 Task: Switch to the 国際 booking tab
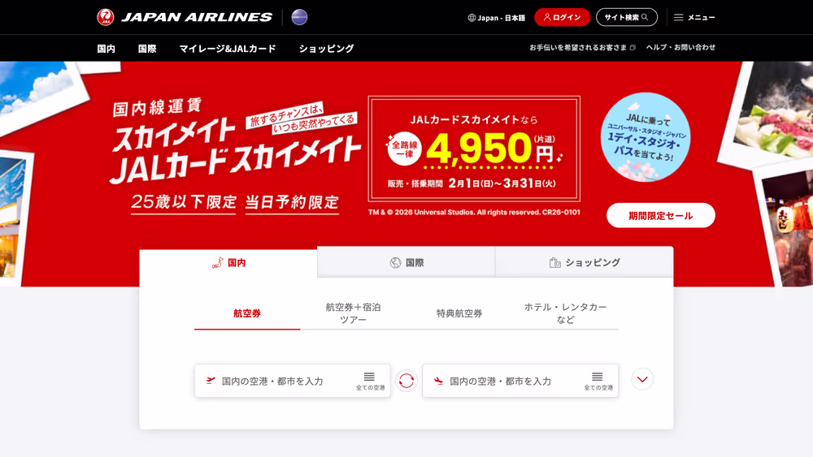click(406, 262)
